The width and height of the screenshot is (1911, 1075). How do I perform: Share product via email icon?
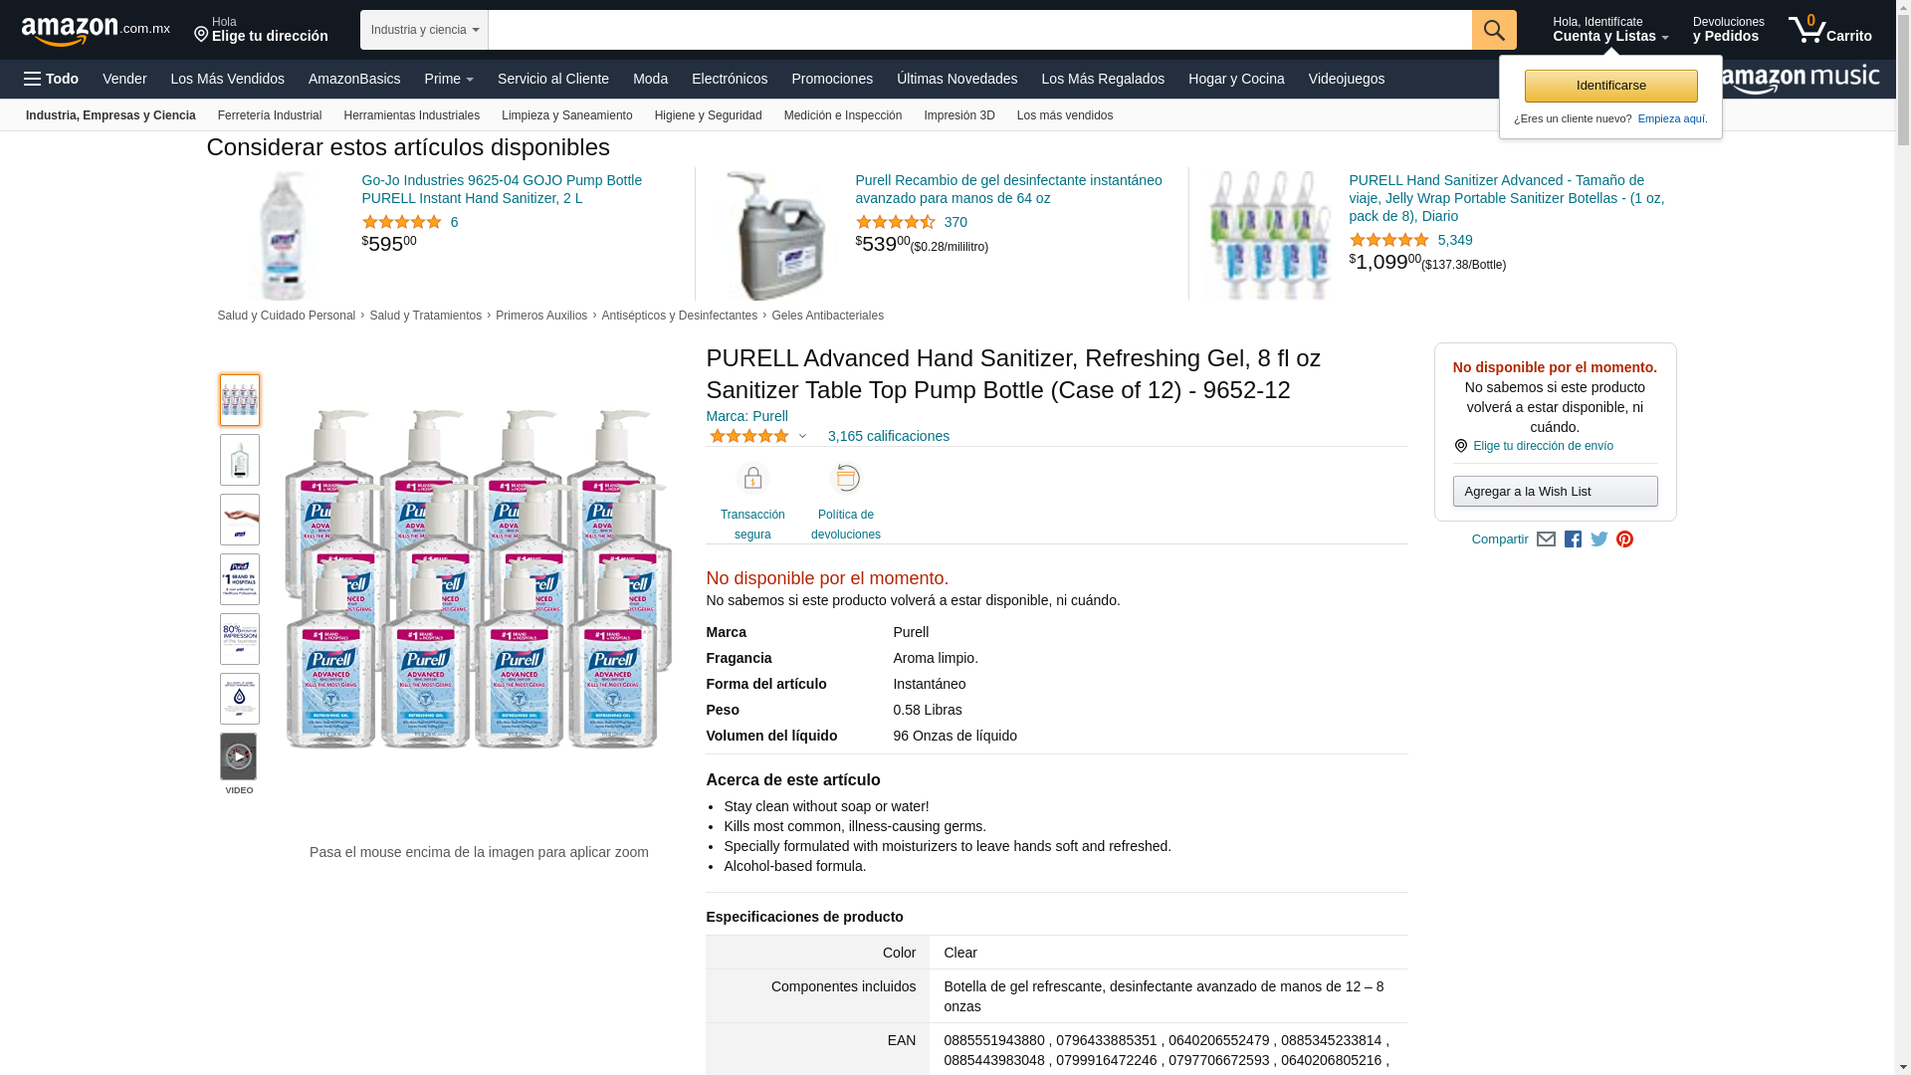coord(1546,539)
